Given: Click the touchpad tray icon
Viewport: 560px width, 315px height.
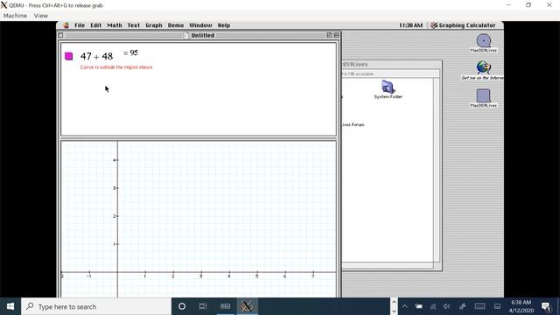Looking at the screenshot, I should coord(497,306).
